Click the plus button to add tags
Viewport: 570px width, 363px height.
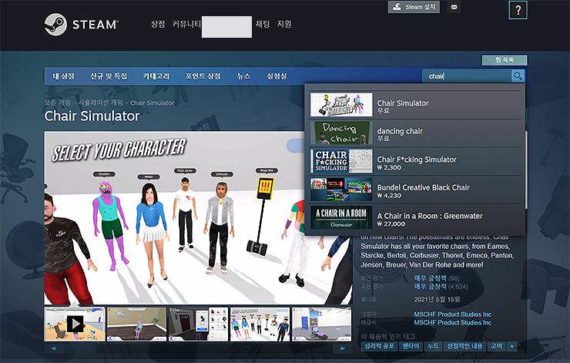pyautogui.click(x=512, y=346)
